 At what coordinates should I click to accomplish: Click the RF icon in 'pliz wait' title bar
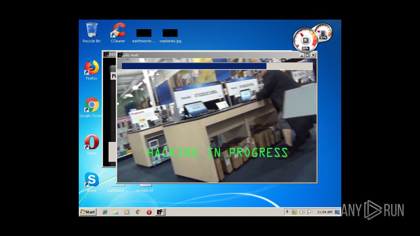[120, 55]
